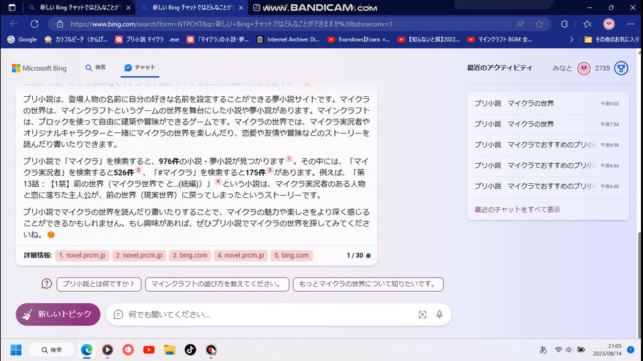
Task: Open Microsoft Edge from taskbar
Action: pyautogui.click(x=86, y=350)
